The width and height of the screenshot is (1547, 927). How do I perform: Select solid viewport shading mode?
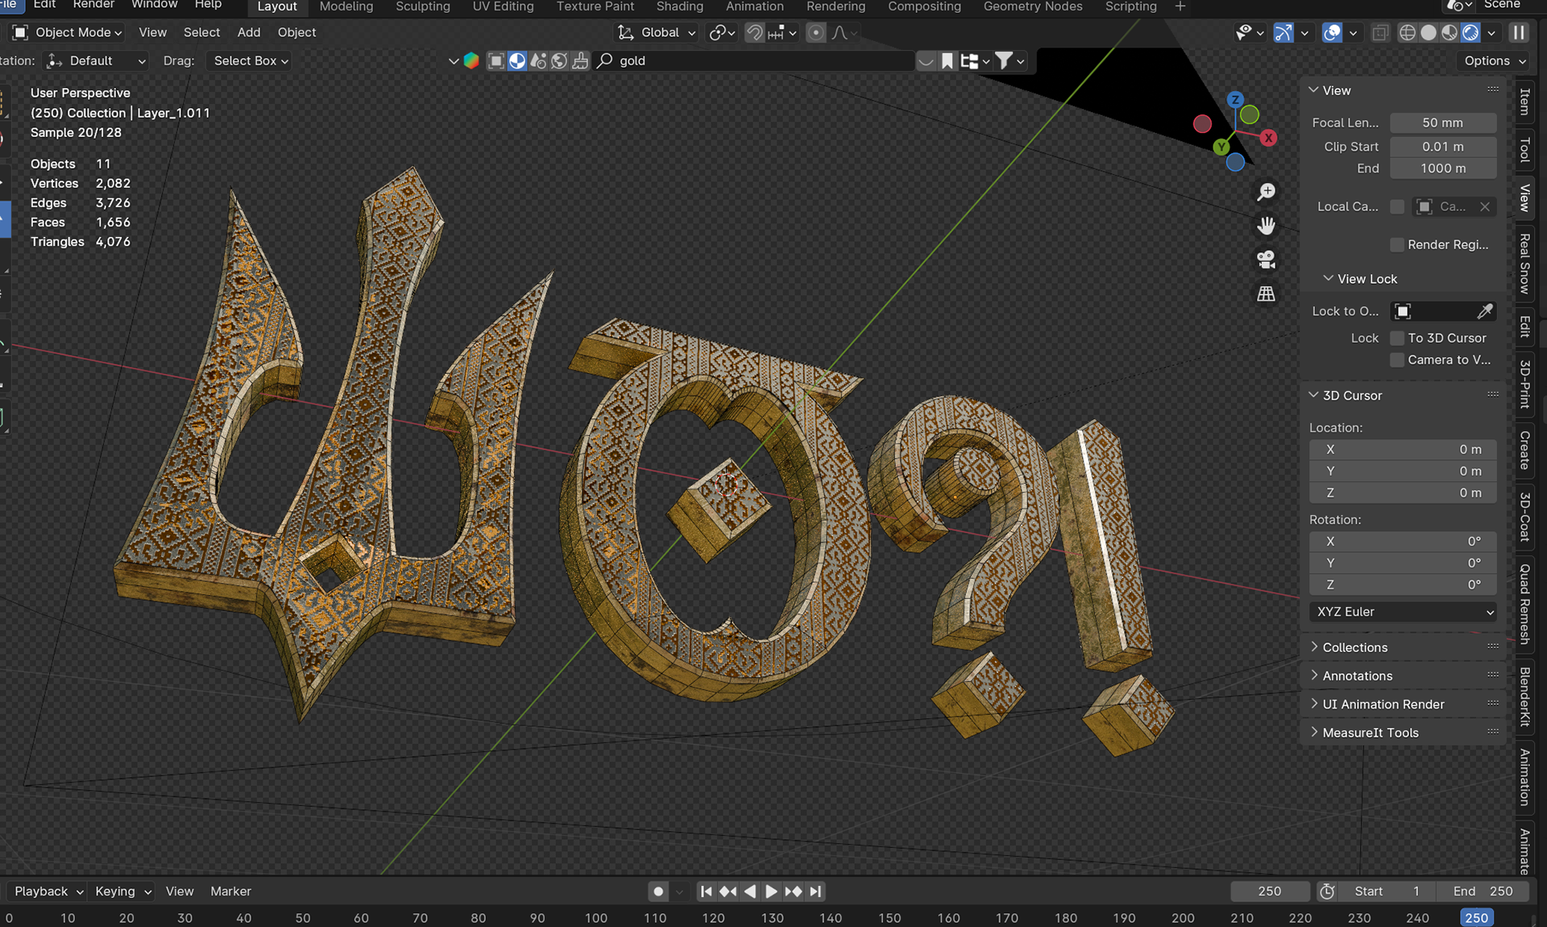1429,33
